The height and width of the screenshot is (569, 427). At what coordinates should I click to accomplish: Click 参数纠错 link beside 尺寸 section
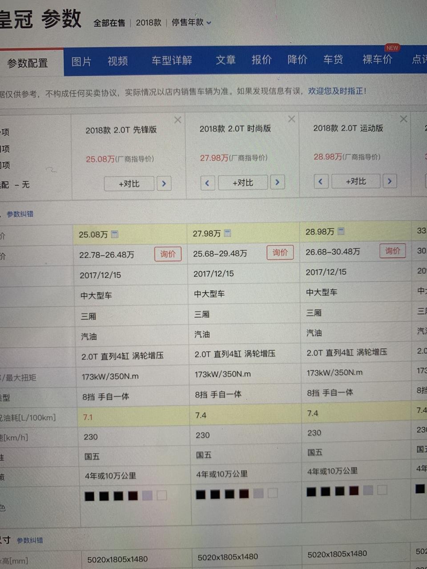click(x=30, y=541)
